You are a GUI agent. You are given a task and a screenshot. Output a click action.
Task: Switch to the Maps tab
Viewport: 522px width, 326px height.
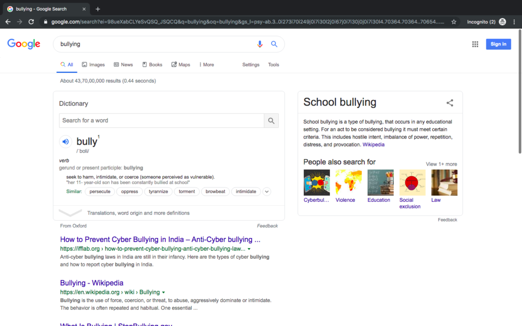[x=181, y=65]
